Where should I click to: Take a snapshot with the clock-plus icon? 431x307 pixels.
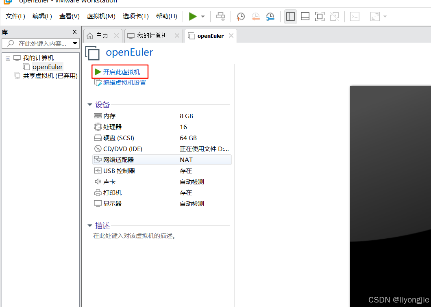pyautogui.click(x=241, y=17)
